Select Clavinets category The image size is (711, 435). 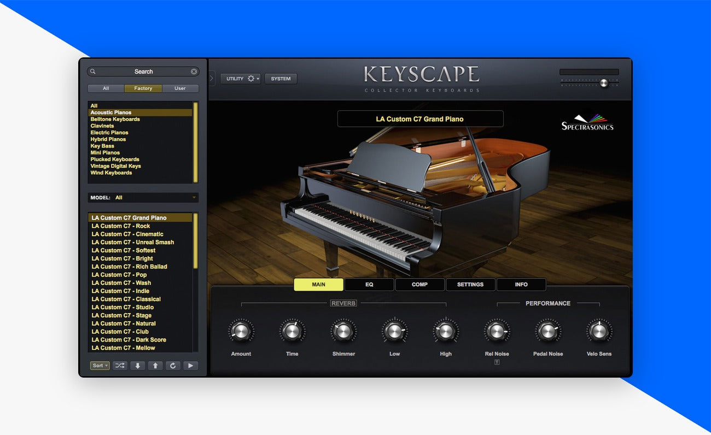(x=141, y=126)
